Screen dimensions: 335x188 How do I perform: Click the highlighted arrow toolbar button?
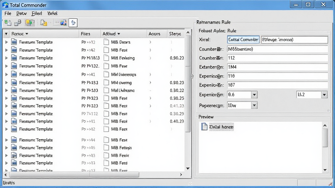click(x=73, y=23)
